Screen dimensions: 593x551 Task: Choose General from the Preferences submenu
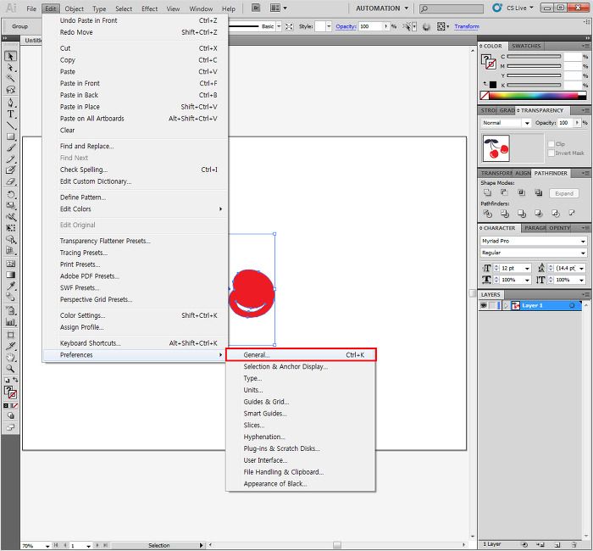coord(301,355)
